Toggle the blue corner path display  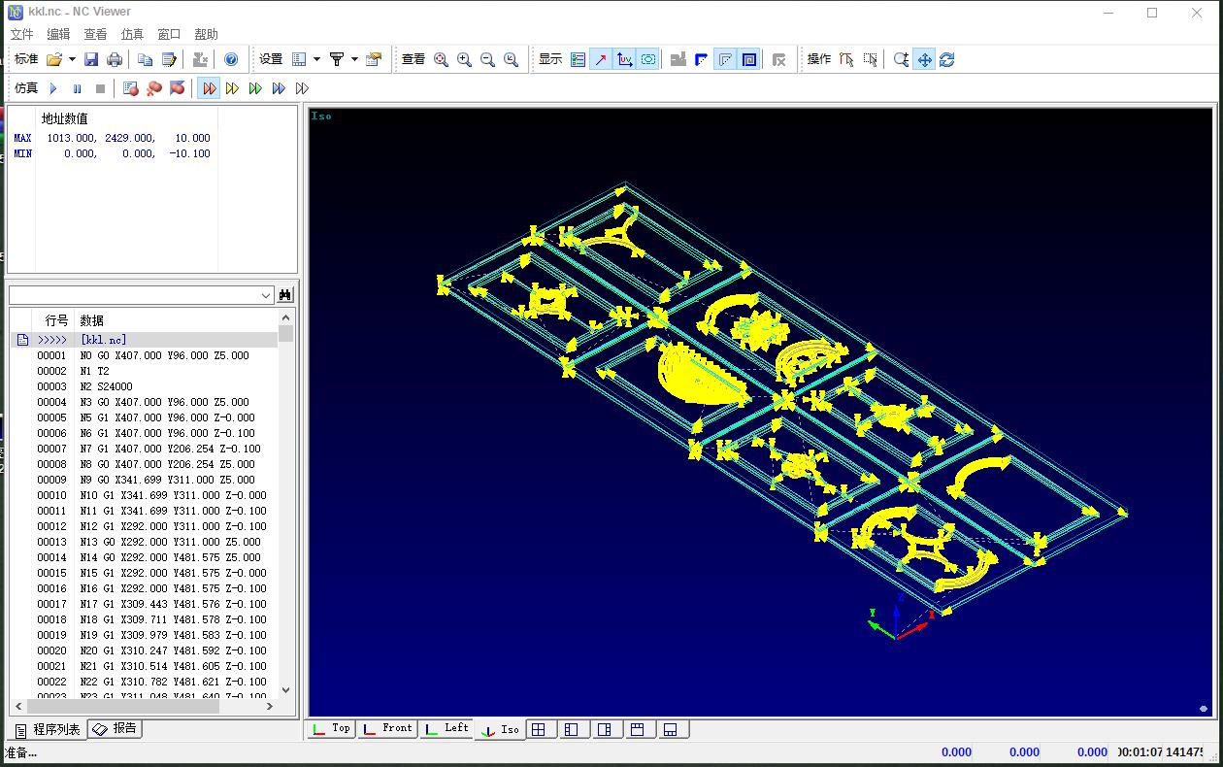[x=701, y=59]
